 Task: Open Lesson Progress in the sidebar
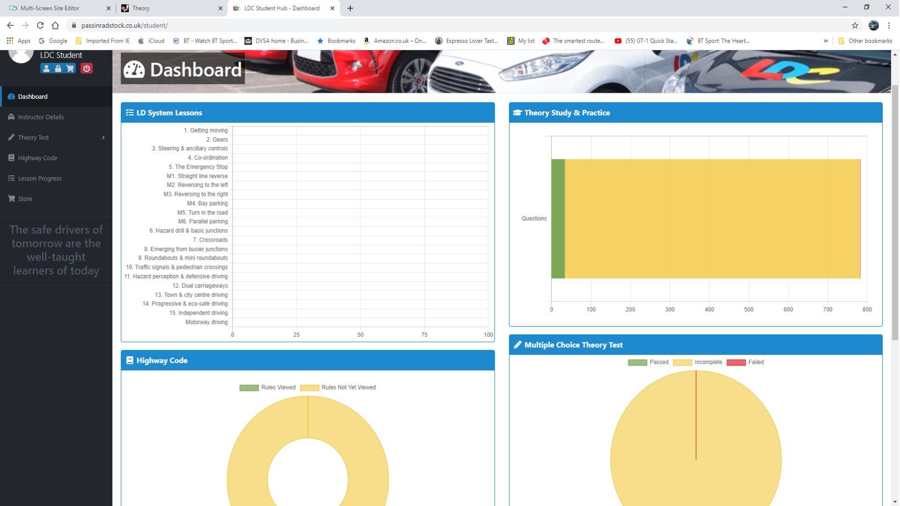pos(56,179)
